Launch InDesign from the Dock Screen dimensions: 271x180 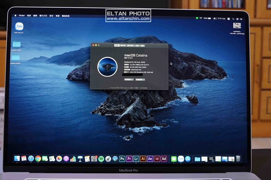pos(157,159)
